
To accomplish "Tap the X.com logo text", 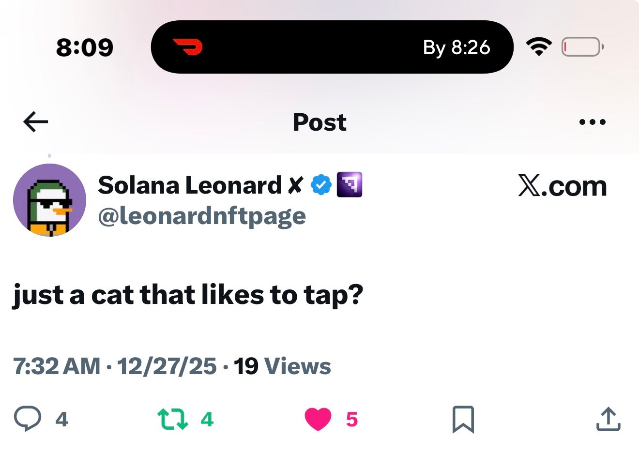I will pyautogui.click(x=562, y=186).
